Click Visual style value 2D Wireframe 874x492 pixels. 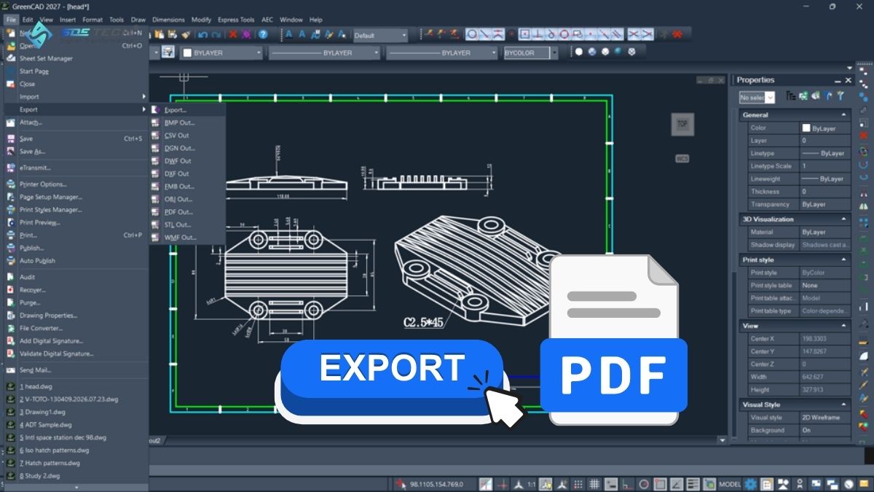tap(824, 418)
